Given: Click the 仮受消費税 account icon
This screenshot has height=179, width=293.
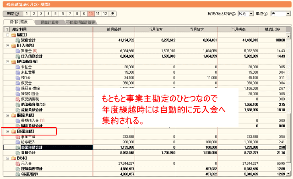Looking at the screenshot, I should coord(18,99).
